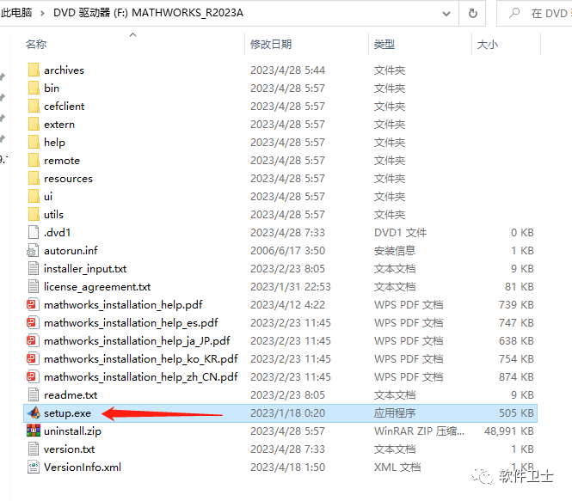Select the autorun.inf file name
This screenshot has height=501, width=572.
[71, 251]
